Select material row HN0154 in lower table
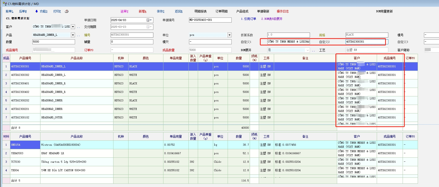Viewport: 439px width, 187px height. (25, 145)
